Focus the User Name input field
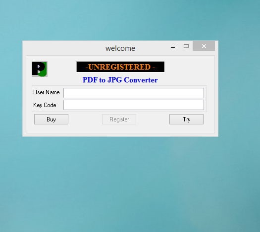This screenshot has width=260, height=232. tap(134, 93)
